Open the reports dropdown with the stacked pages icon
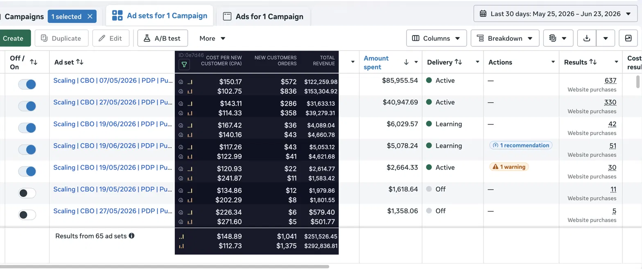Screen dimensions: 642x269 point(558,38)
